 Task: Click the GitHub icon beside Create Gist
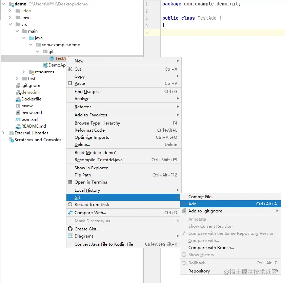70,229
